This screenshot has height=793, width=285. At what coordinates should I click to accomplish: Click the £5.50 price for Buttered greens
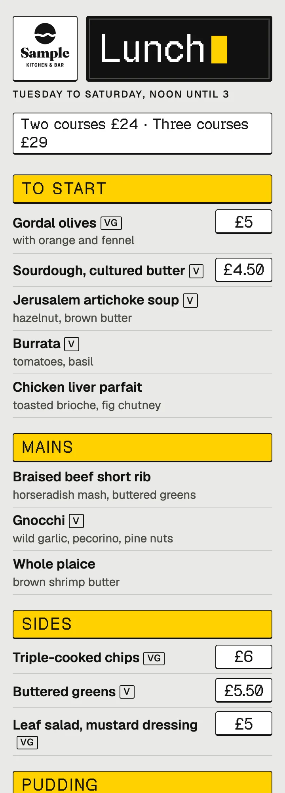[244, 691]
